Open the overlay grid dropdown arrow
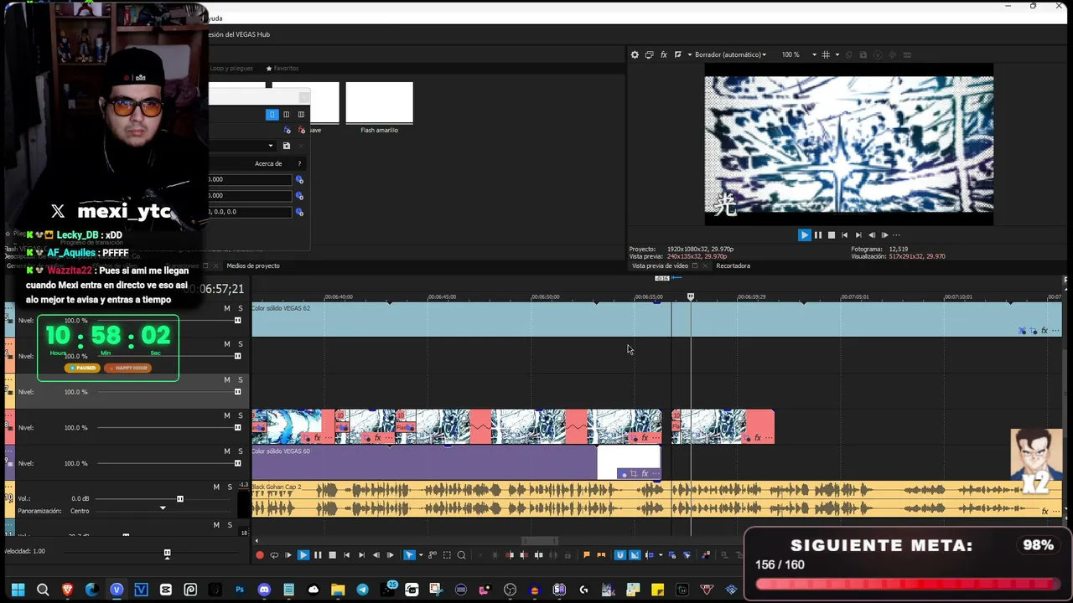1073x603 pixels. [837, 55]
